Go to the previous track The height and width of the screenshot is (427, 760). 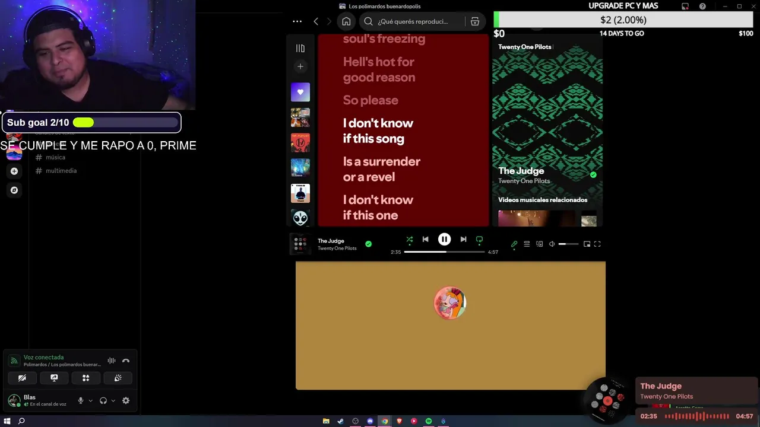[x=425, y=240]
